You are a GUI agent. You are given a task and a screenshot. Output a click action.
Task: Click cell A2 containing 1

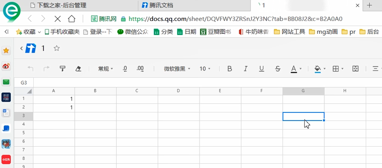pos(54,108)
